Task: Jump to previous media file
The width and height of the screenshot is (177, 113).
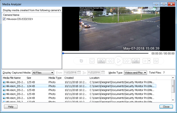Action: 101,61
